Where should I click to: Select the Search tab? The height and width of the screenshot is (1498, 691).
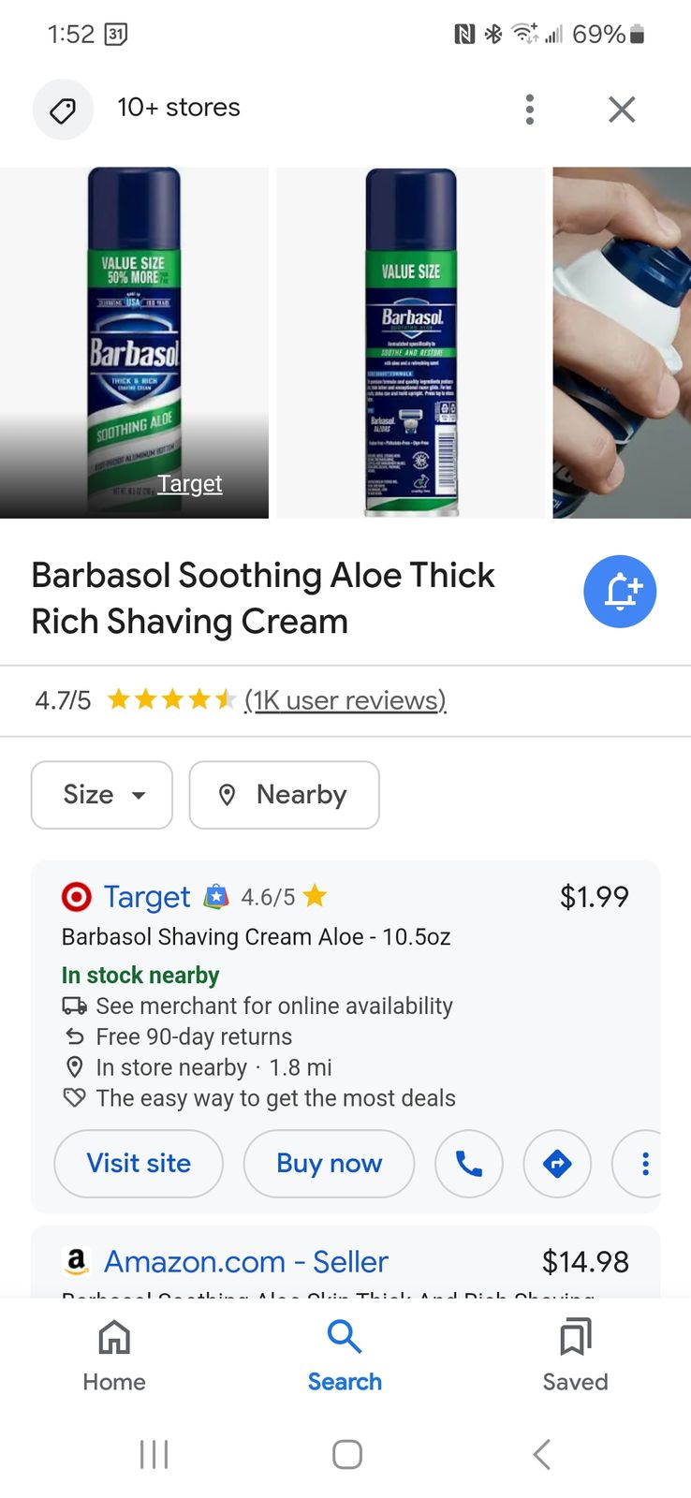point(345,1355)
